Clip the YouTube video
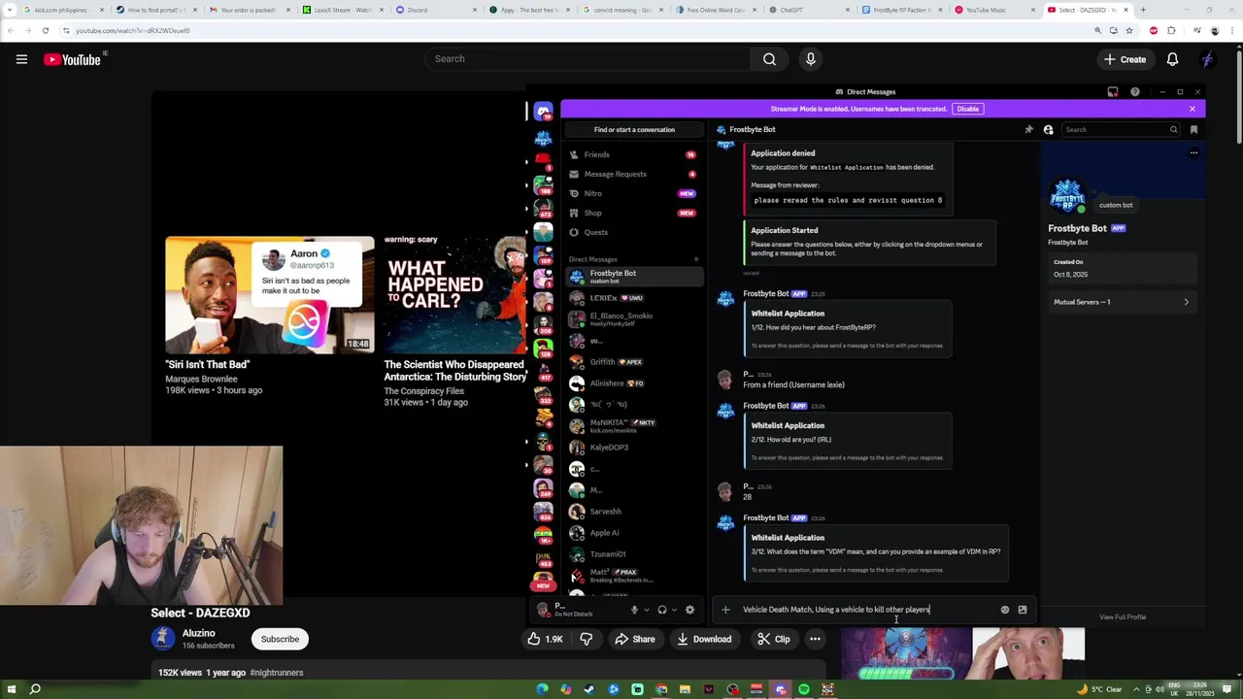1243x699 pixels. [774, 639]
